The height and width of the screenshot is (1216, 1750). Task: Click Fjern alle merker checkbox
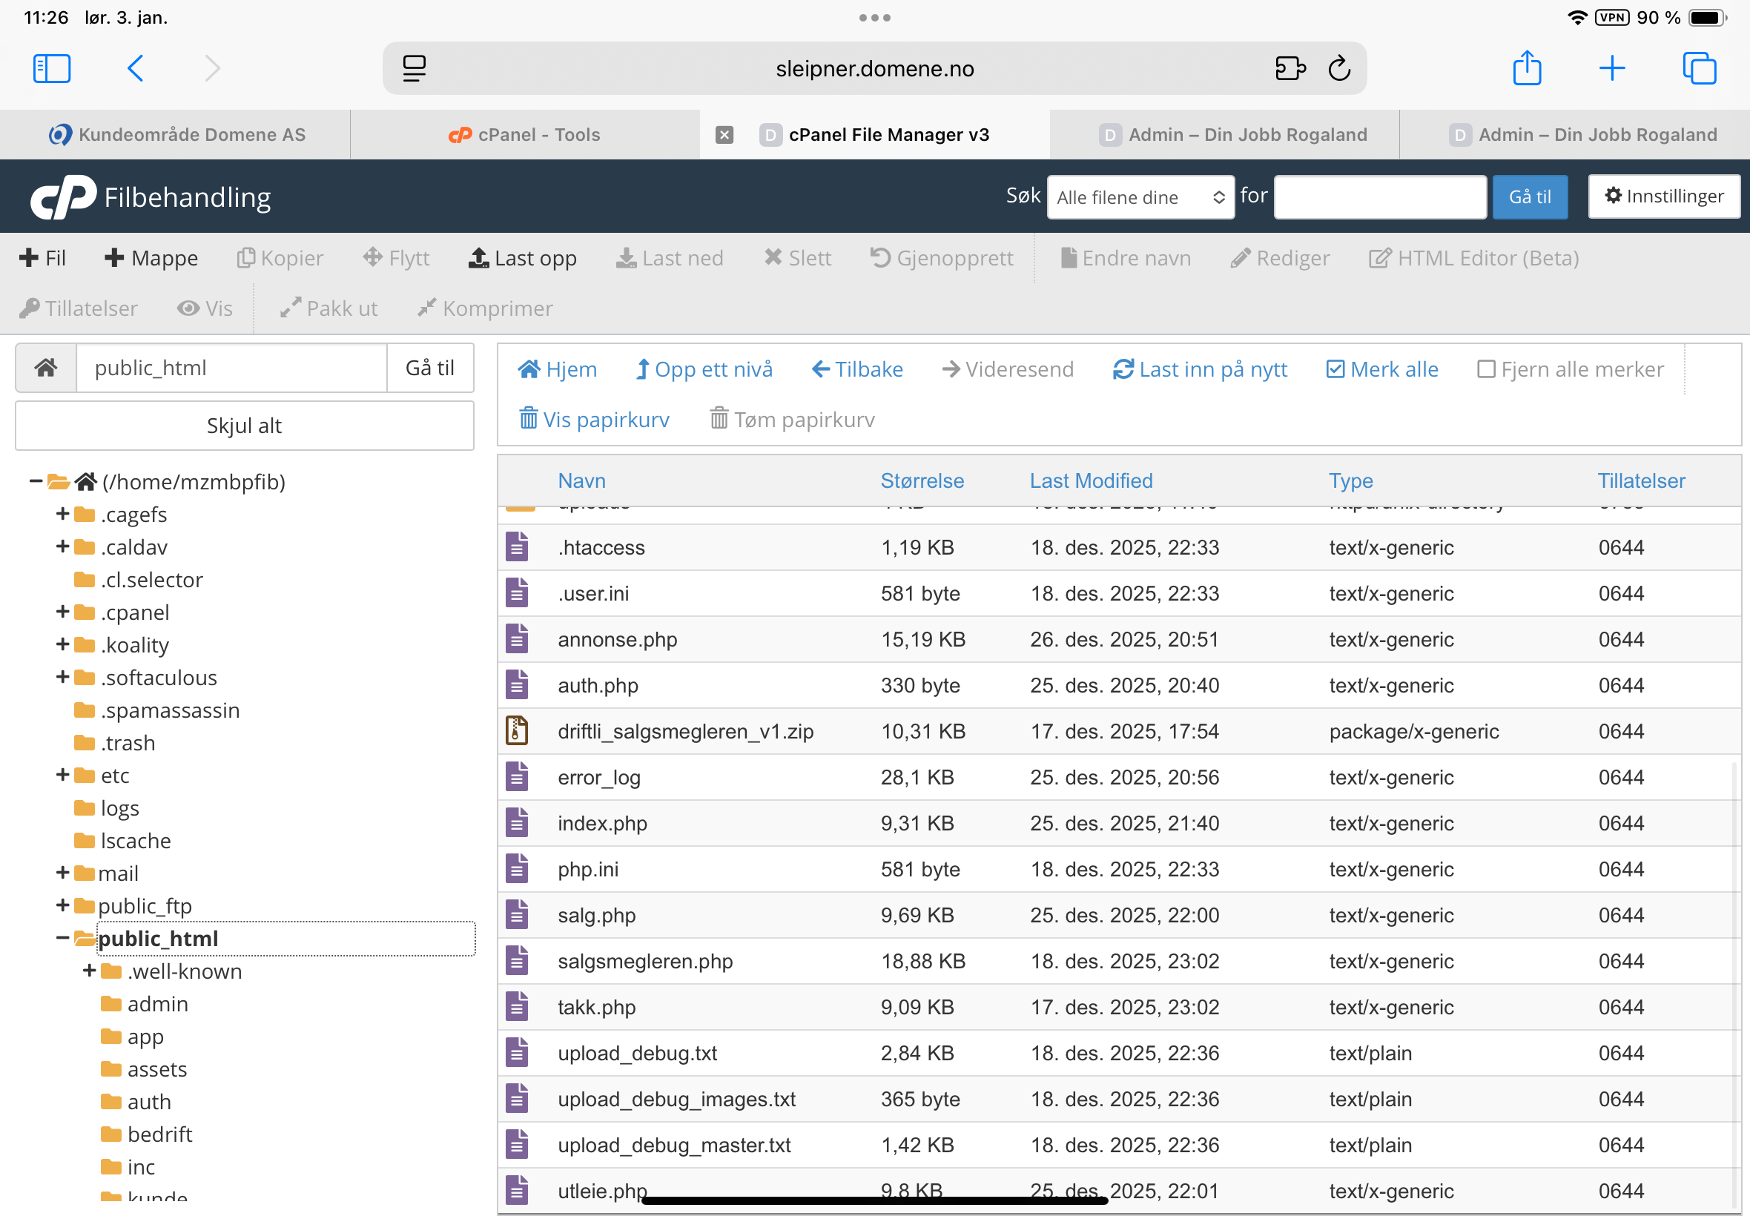(x=1485, y=369)
